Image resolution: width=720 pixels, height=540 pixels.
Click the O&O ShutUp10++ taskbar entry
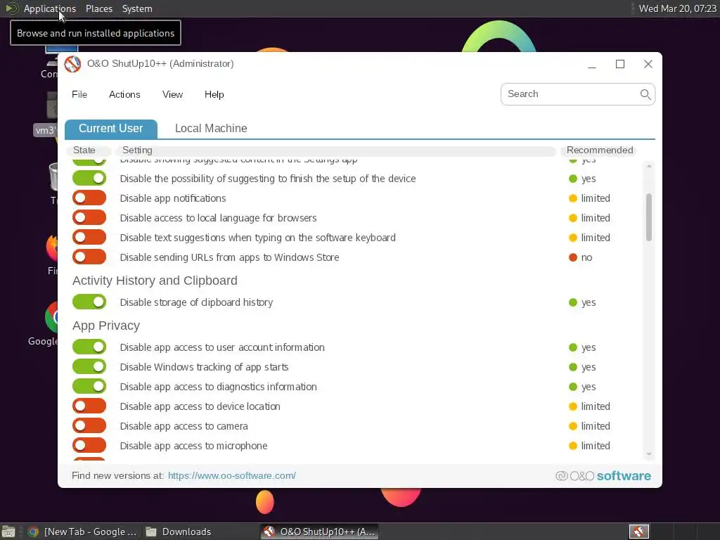(x=320, y=532)
